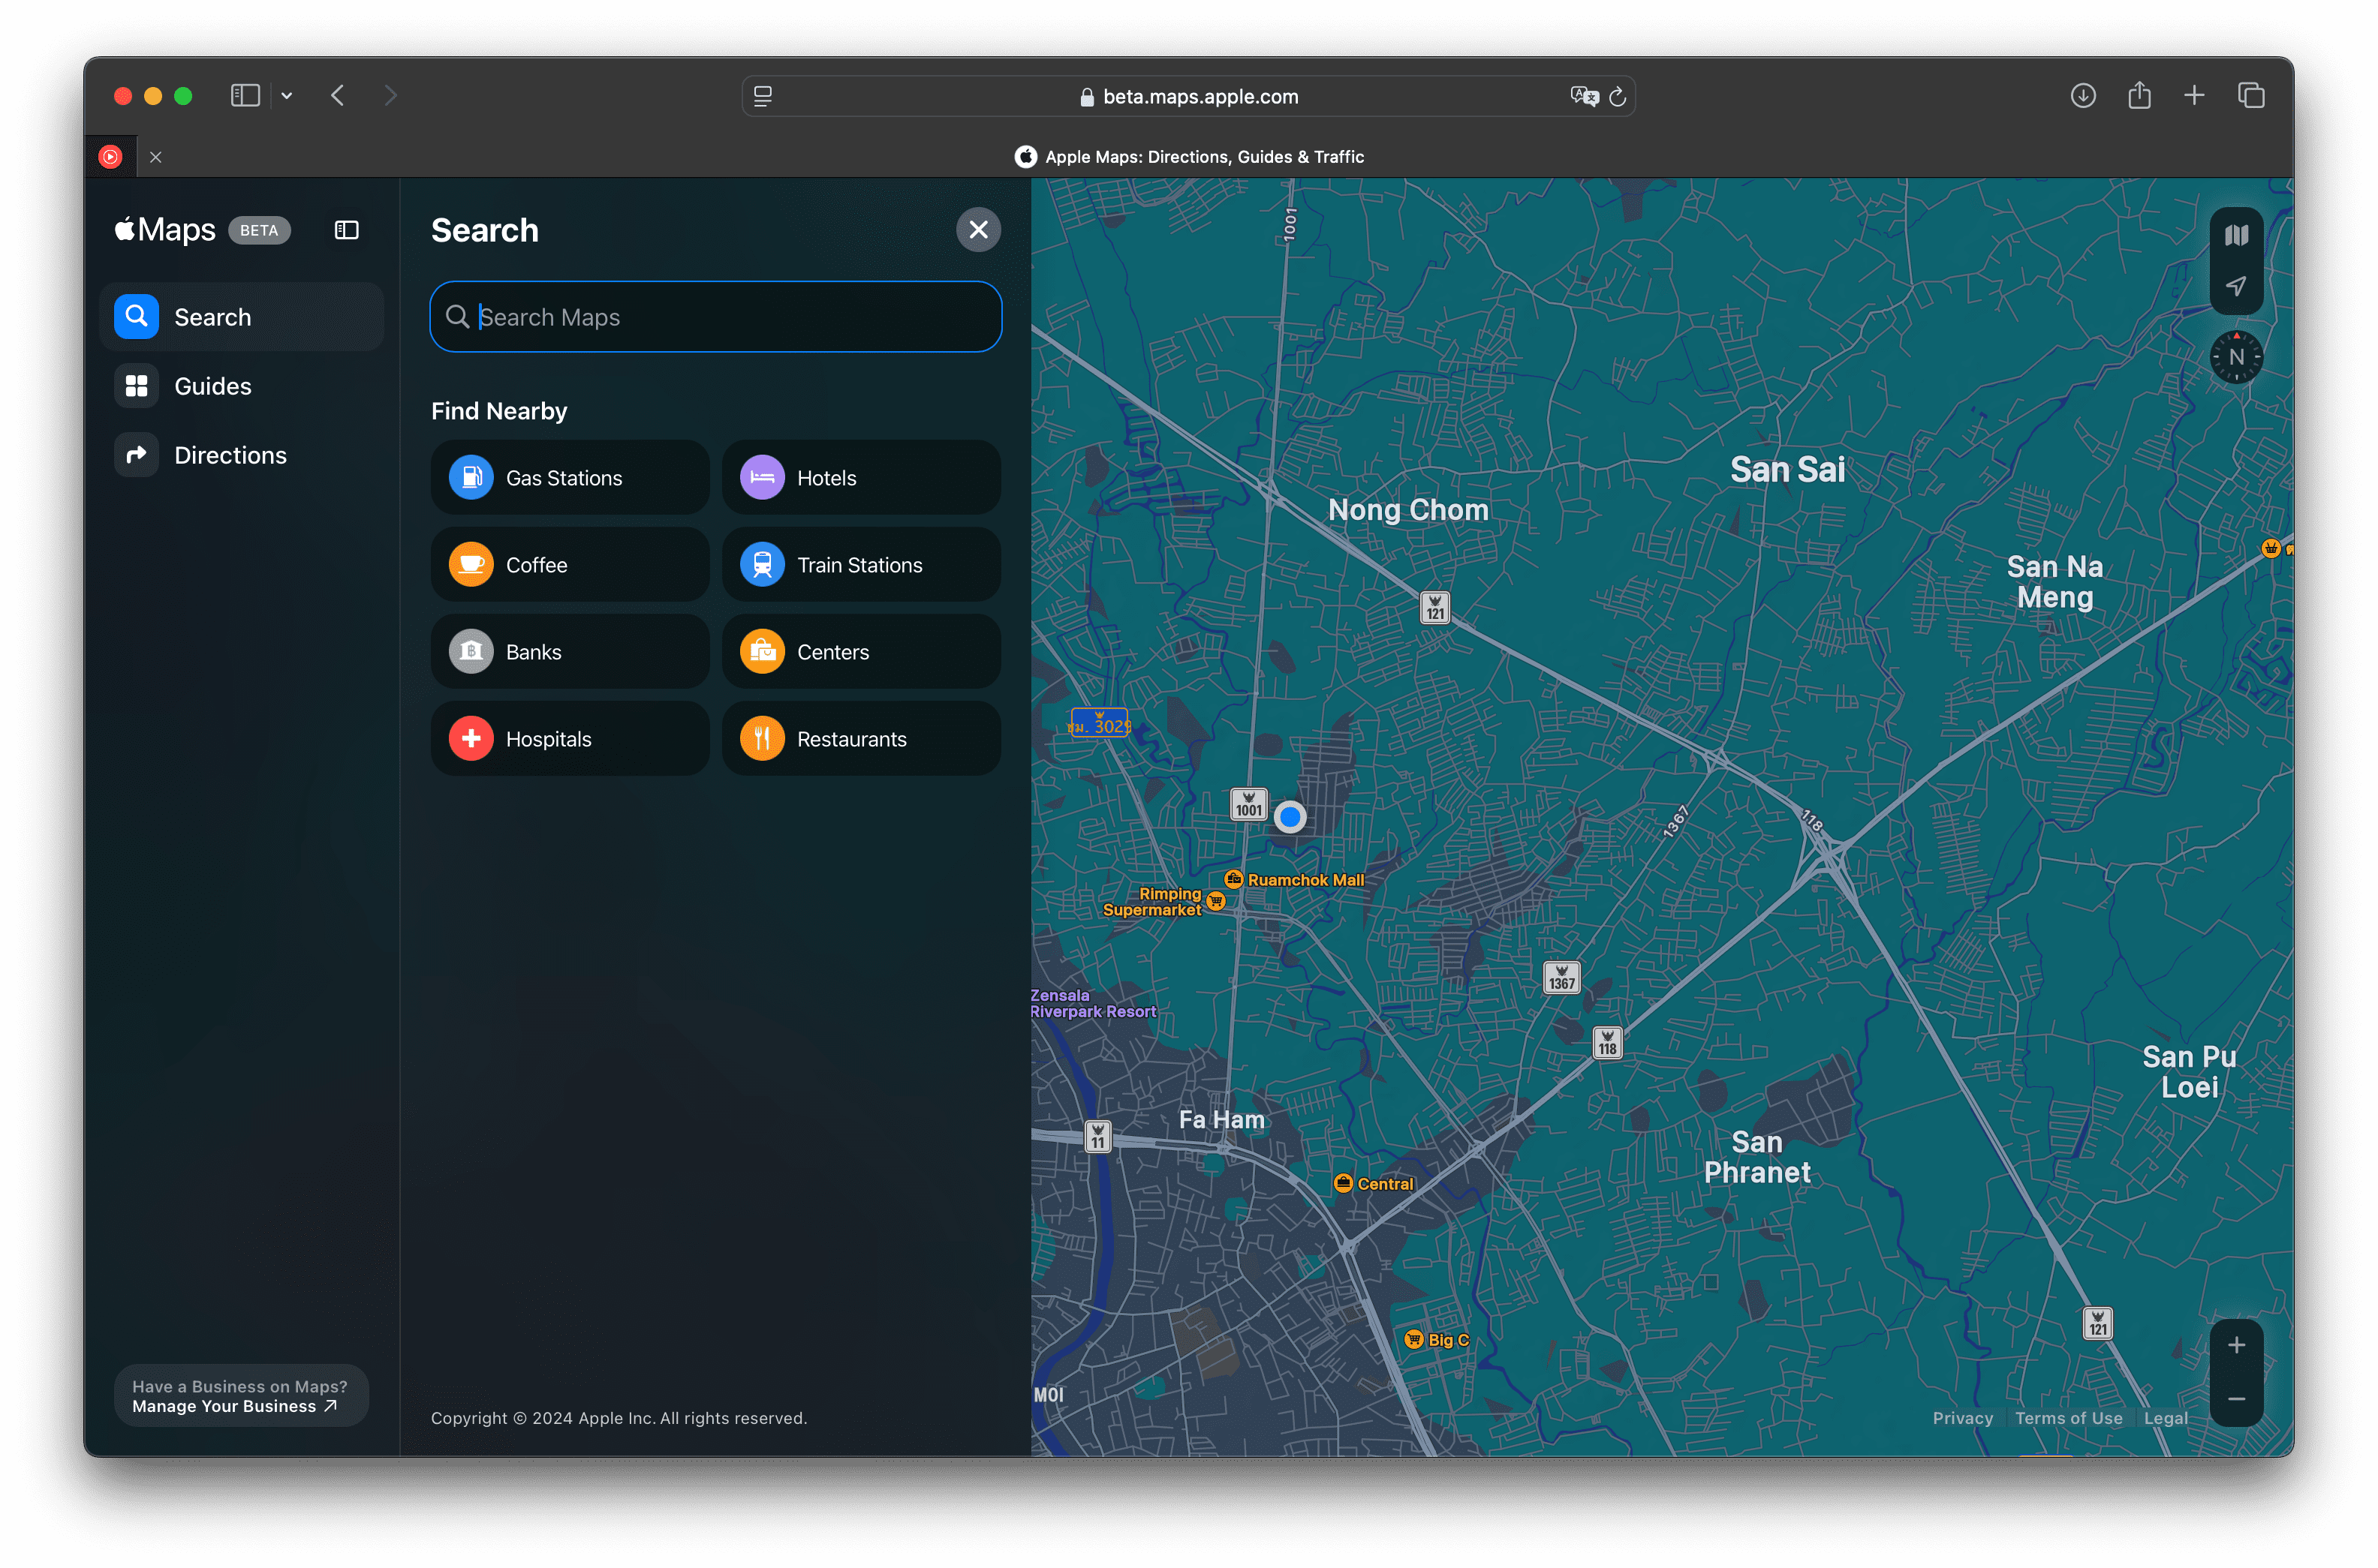
Task: Open Guides in the sidebar
Action: [212, 386]
